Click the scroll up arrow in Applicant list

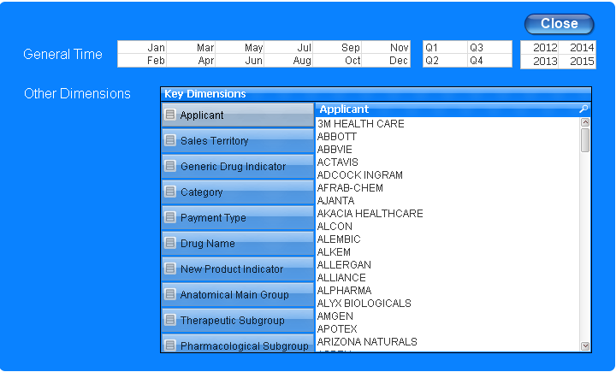585,122
